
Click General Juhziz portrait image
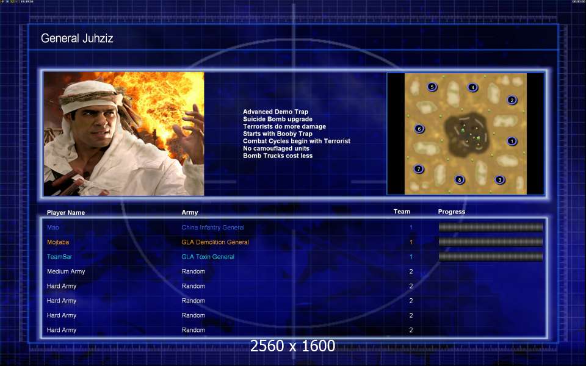[x=124, y=134]
